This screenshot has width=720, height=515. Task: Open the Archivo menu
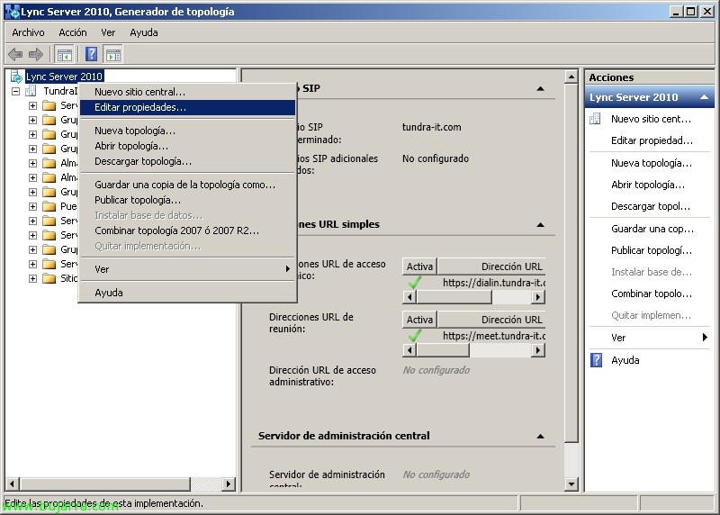[28, 32]
